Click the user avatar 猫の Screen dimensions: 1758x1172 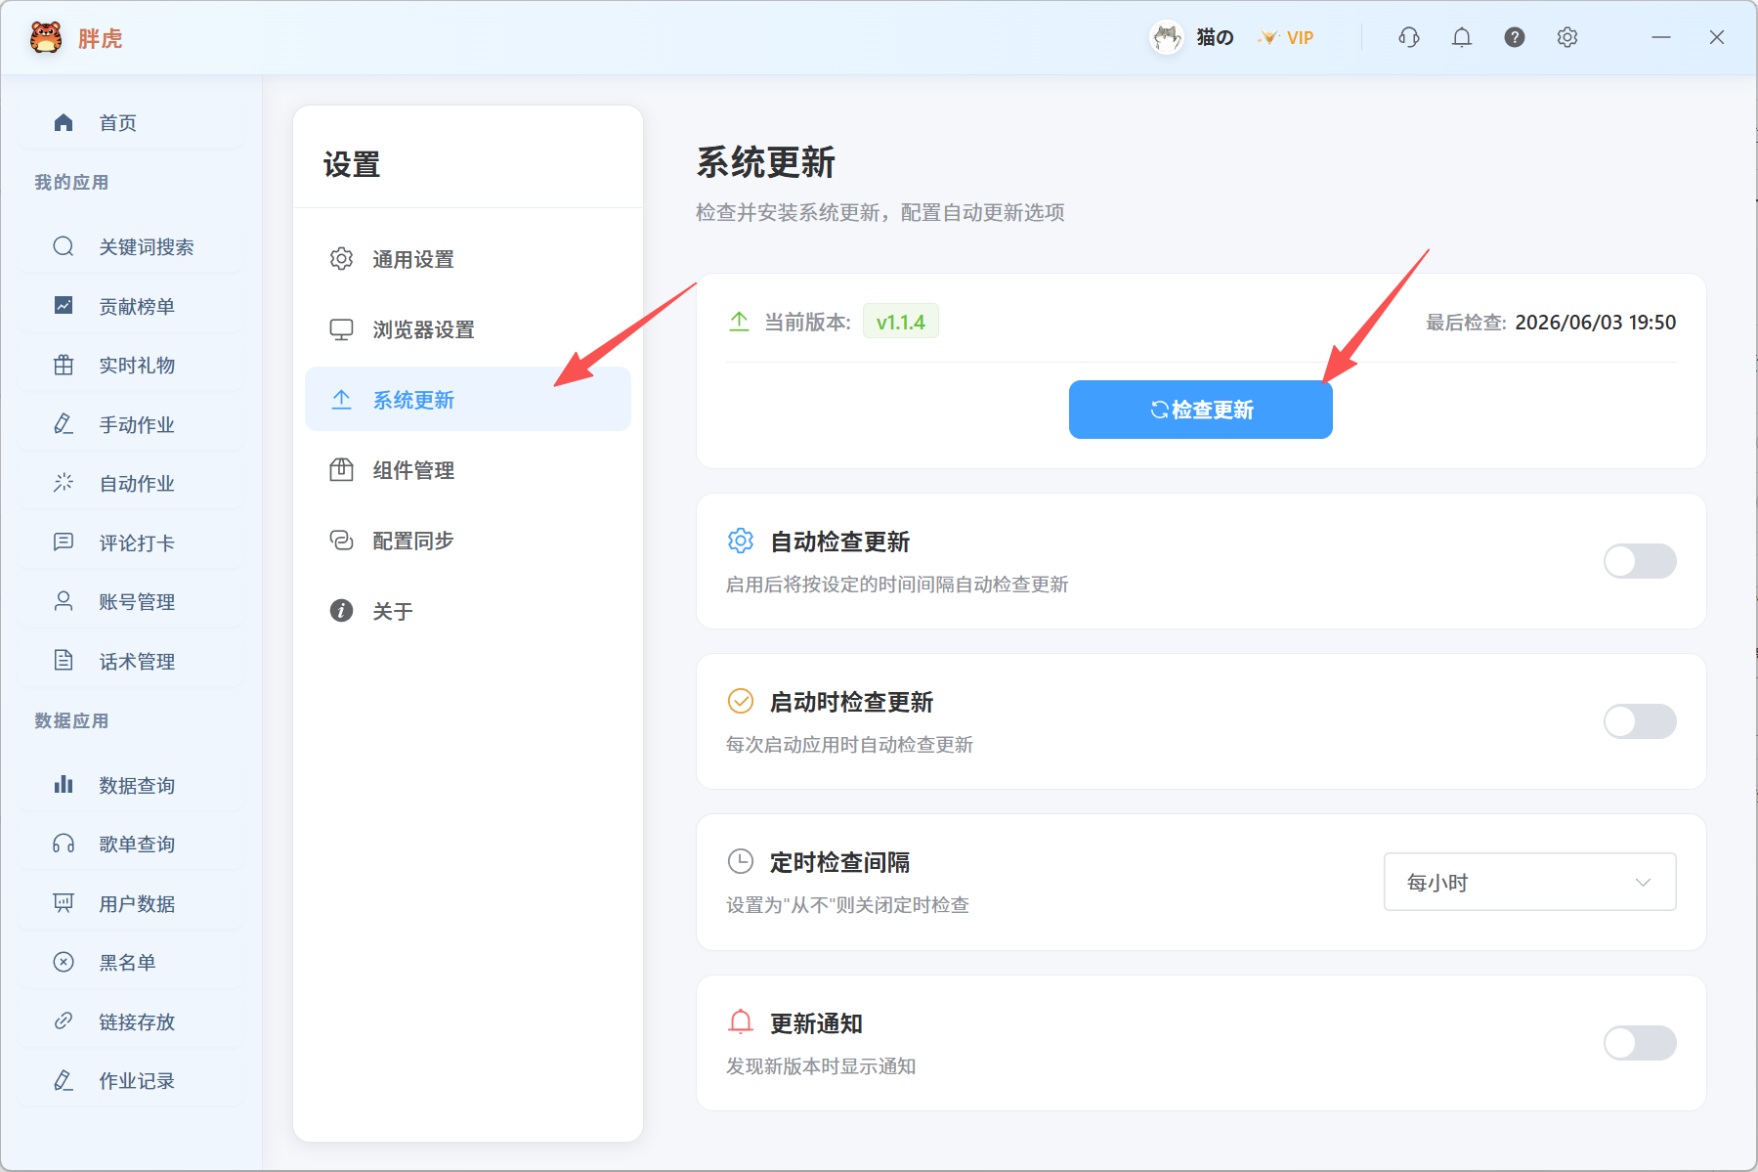(x=1166, y=37)
